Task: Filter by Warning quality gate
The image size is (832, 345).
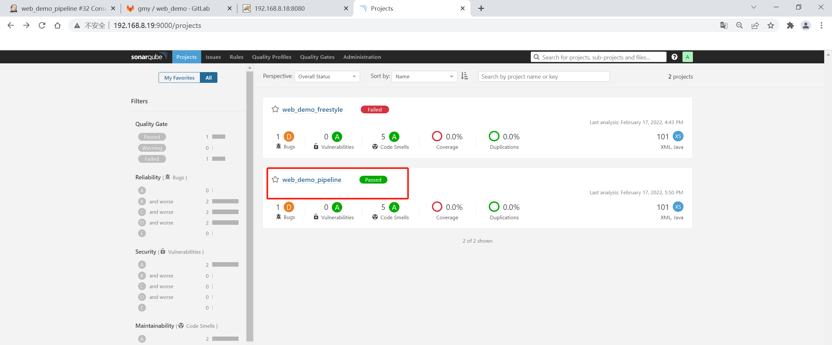Action: (x=152, y=148)
